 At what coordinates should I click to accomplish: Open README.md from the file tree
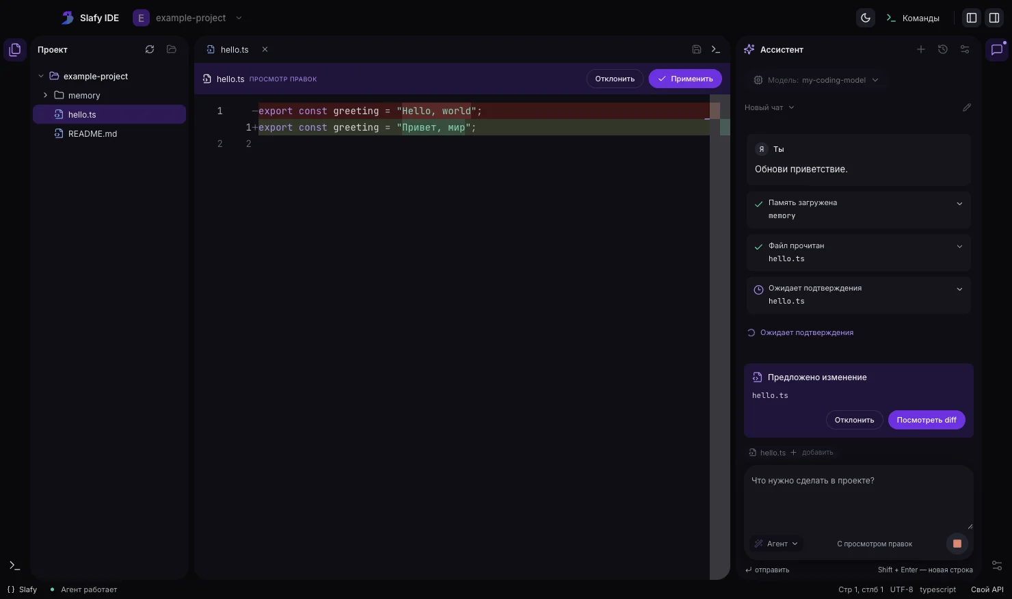[109, 133]
